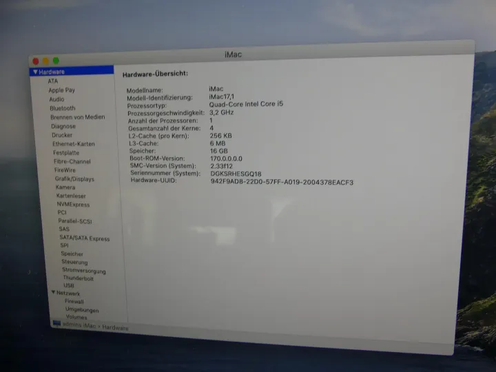Select the Netzwerk category label
This screenshot has width=496, height=372.
point(68,293)
